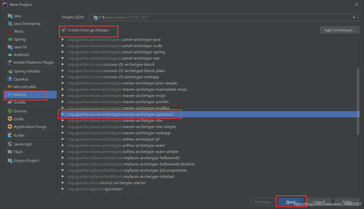Uncheck Create from archetype checkbox
Viewport: 364px width, 209px height.
pyautogui.click(x=64, y=30)
